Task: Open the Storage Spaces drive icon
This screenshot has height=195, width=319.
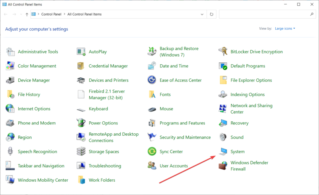Action: pyautogui.click(x=81, y=151)
